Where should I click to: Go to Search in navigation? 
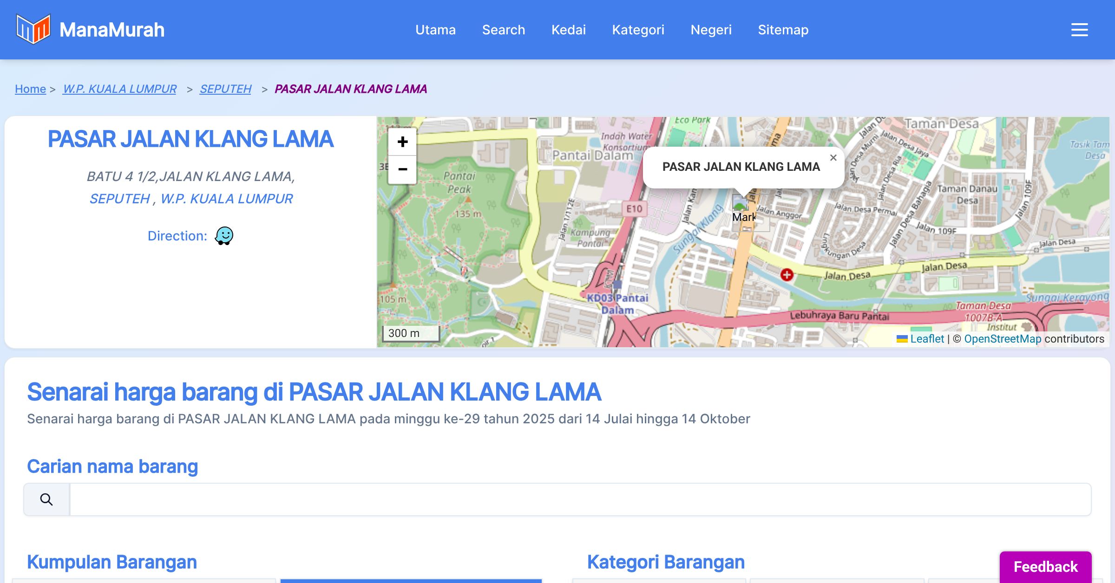pyautogui.click(x=503, y=30)
